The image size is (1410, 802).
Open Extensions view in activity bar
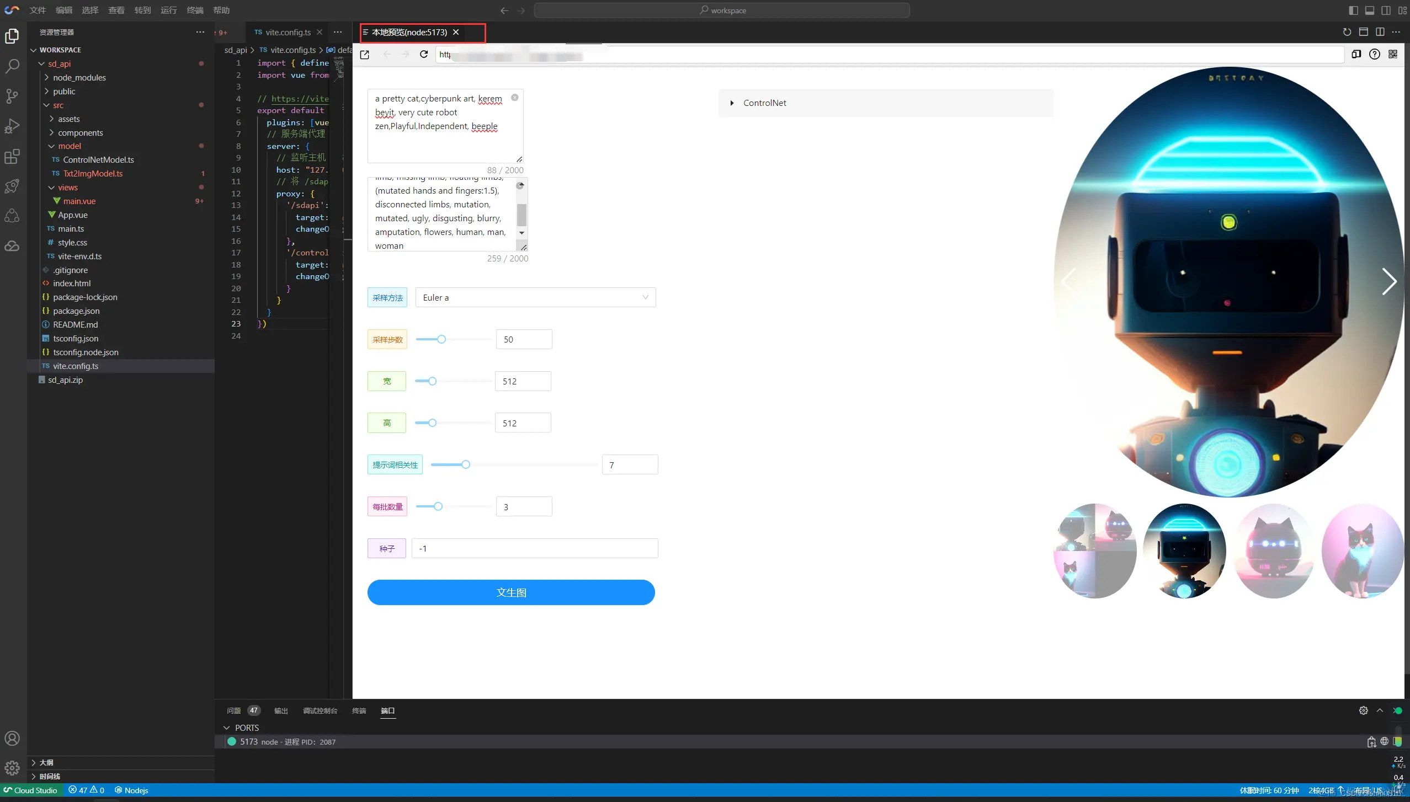12,157
